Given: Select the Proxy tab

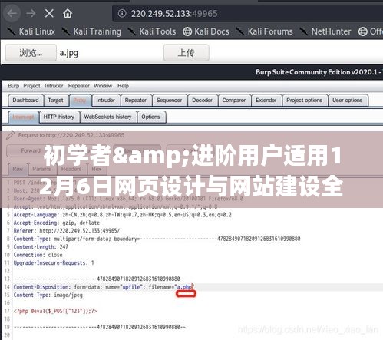Looking at the screenshot, I should coord(80,101).
